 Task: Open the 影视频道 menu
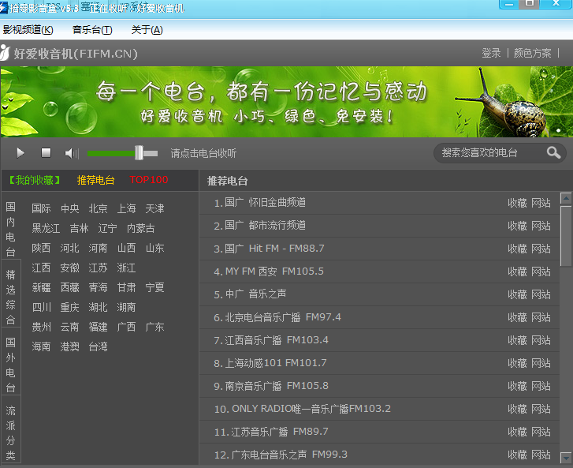click(28, 30)
